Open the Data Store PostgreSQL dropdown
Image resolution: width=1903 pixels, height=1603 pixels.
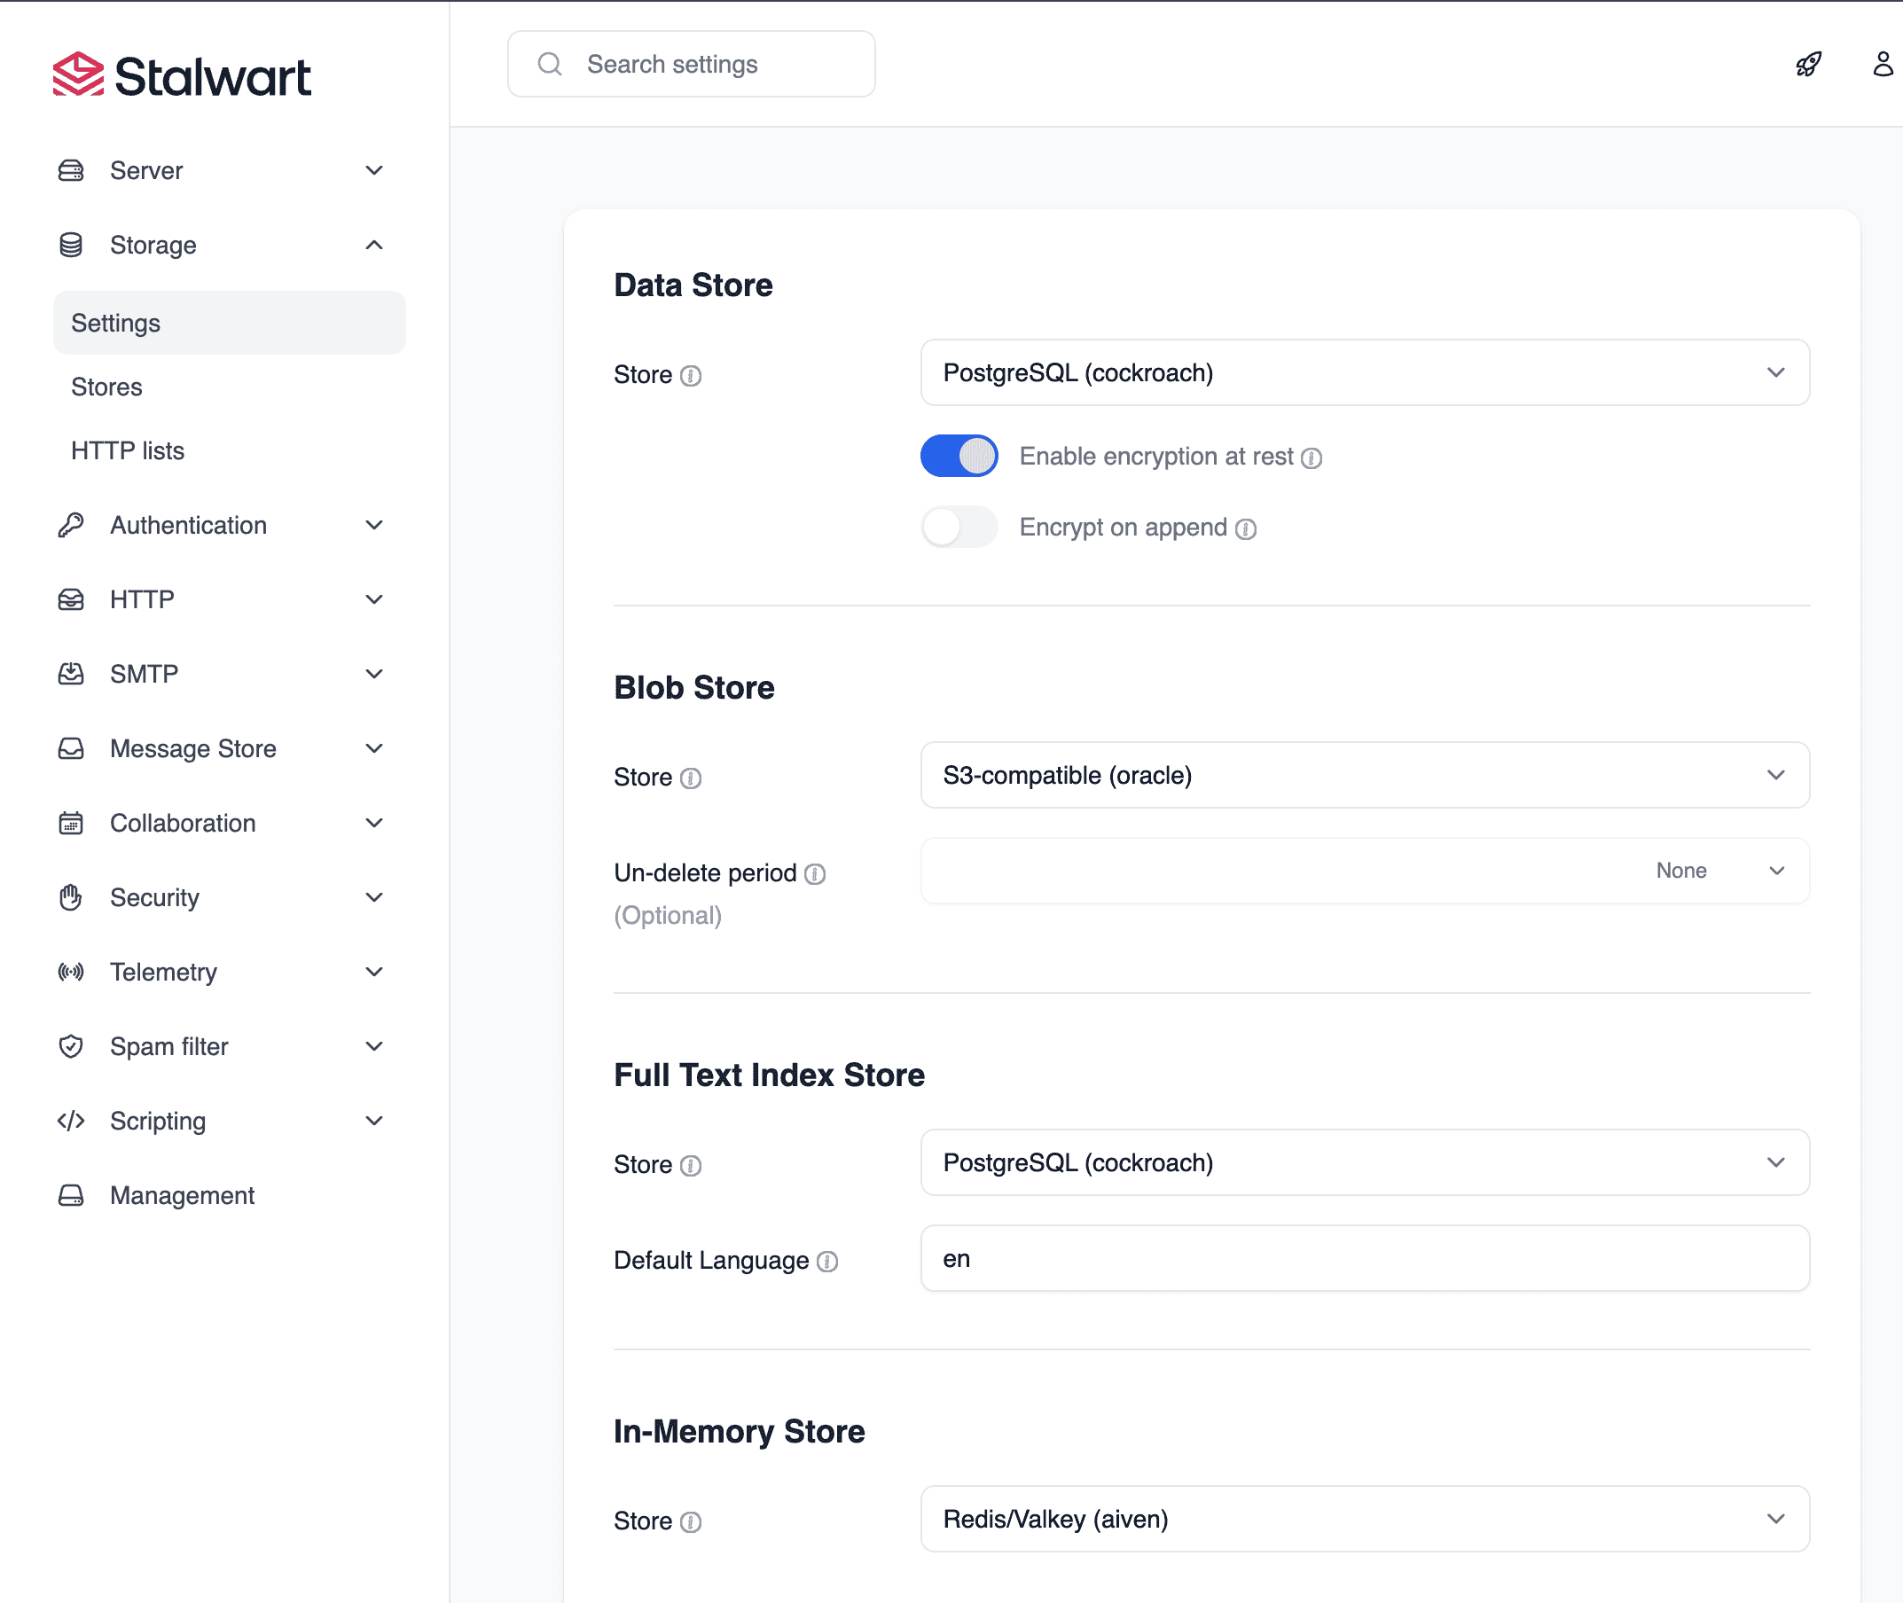tap(1363, 372)
